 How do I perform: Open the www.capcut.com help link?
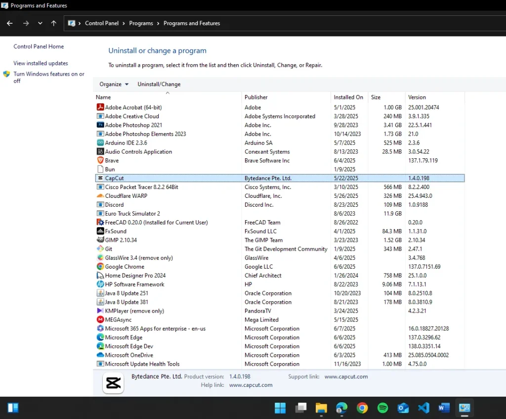coord(251,385)
